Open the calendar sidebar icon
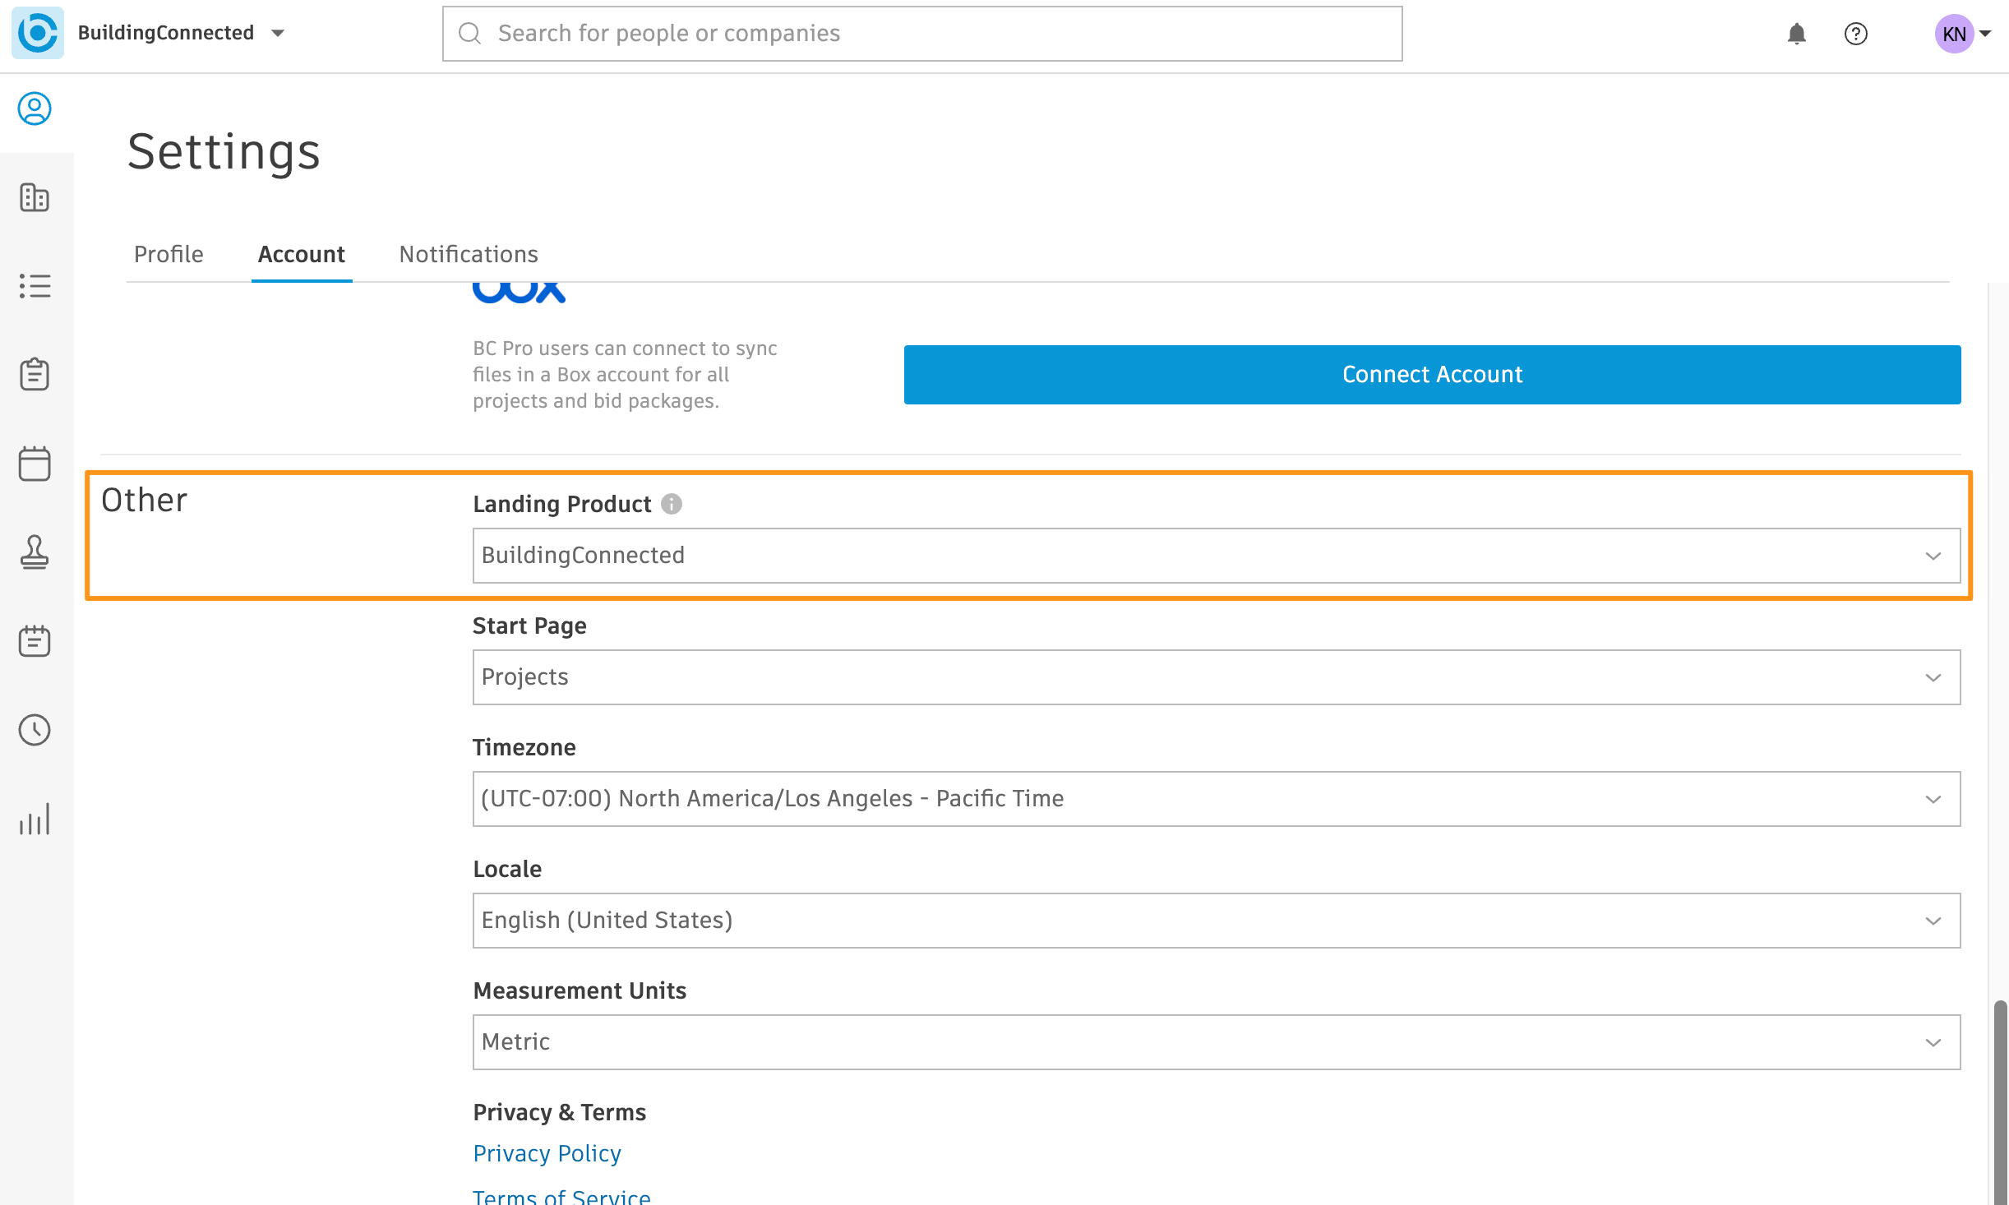The height and width of the screenshot is (1205, 2009). coord(35,464)
